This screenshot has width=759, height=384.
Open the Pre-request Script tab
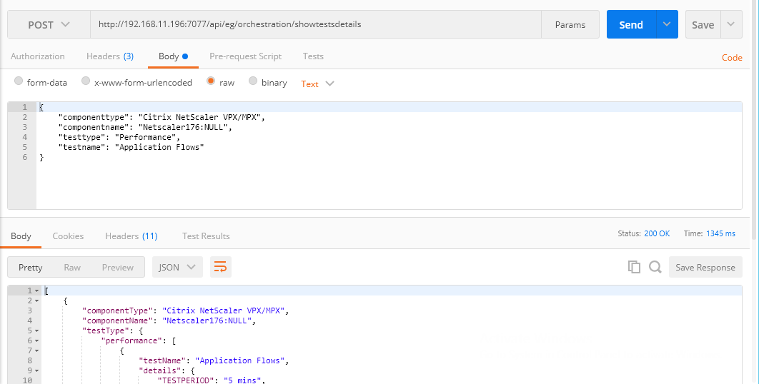click(245, 56)
